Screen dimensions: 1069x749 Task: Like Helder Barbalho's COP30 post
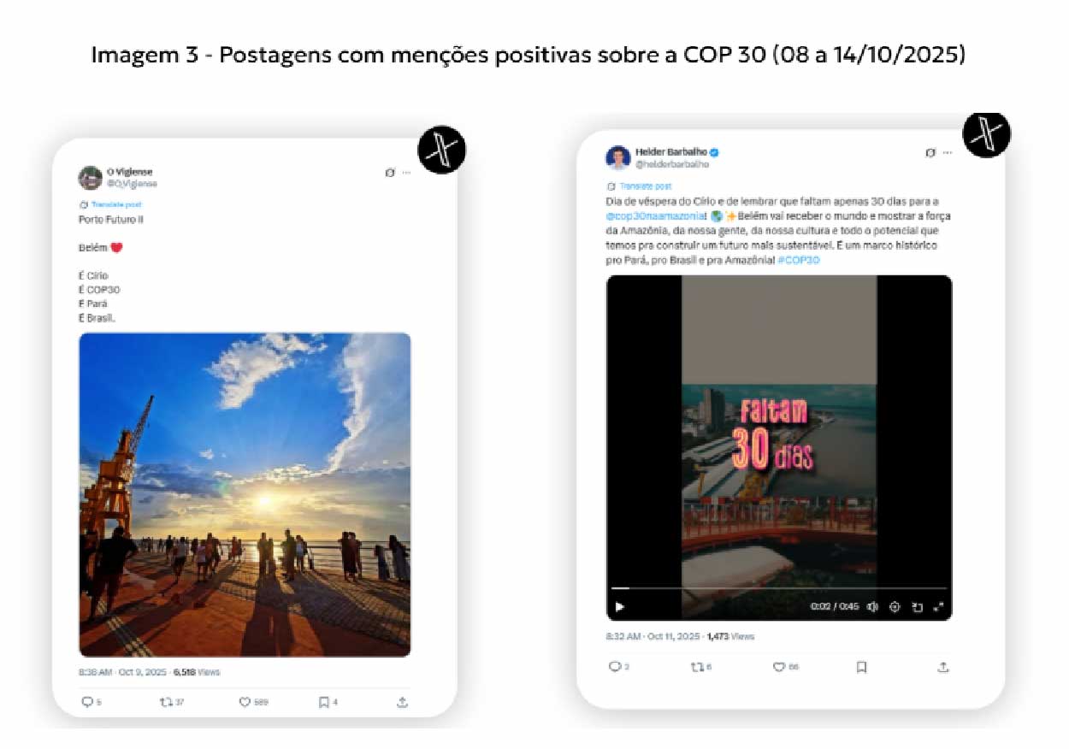click(x=779, y=667)
